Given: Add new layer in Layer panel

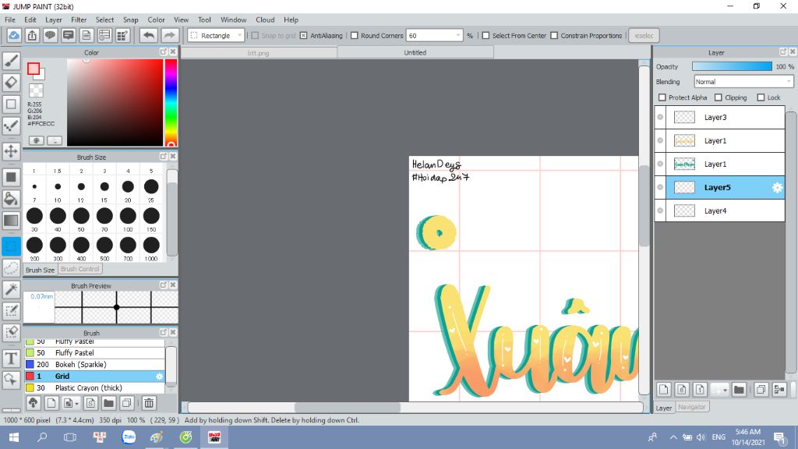Looking at the screenshot, I should point(664,390).
